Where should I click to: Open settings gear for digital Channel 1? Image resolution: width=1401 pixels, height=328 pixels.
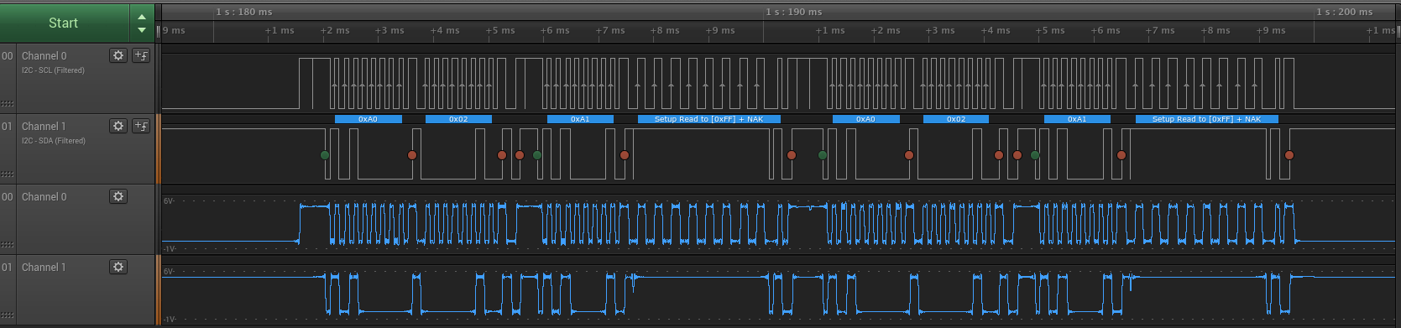(x=118, y=126)
